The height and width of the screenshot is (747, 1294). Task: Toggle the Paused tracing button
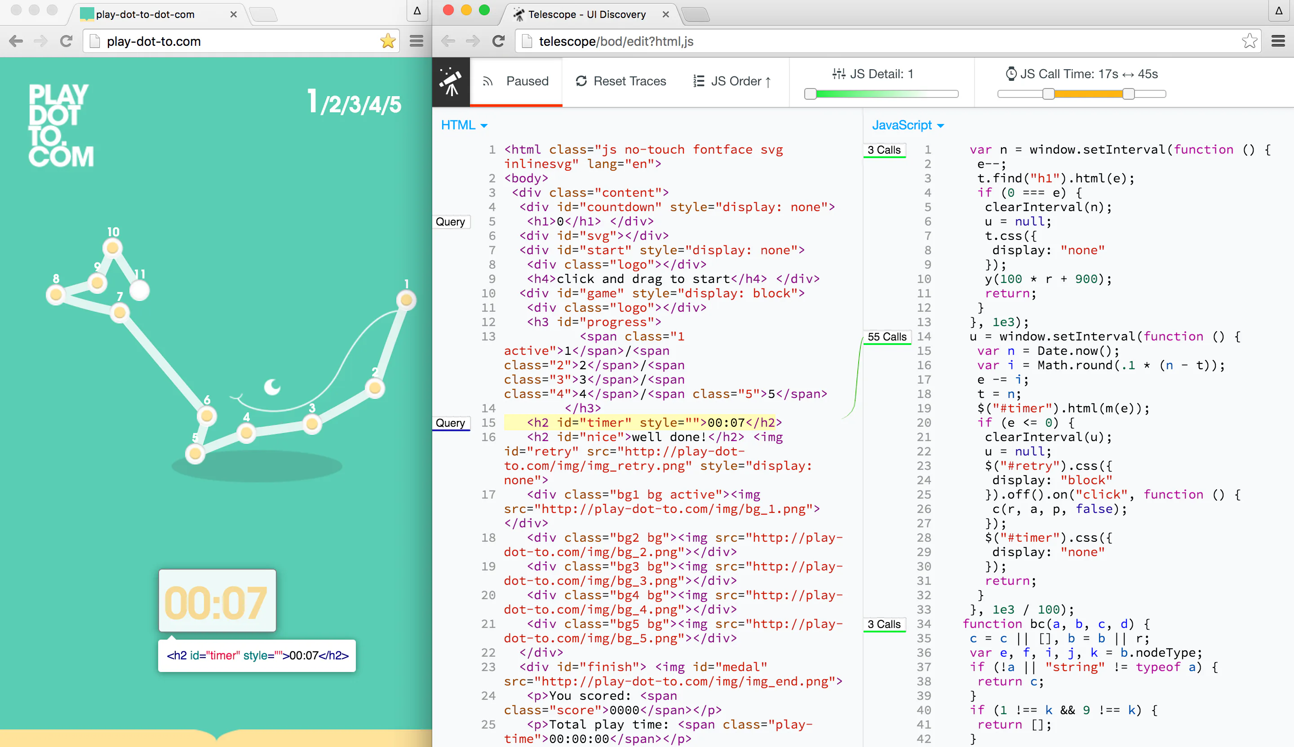point(516,81)
